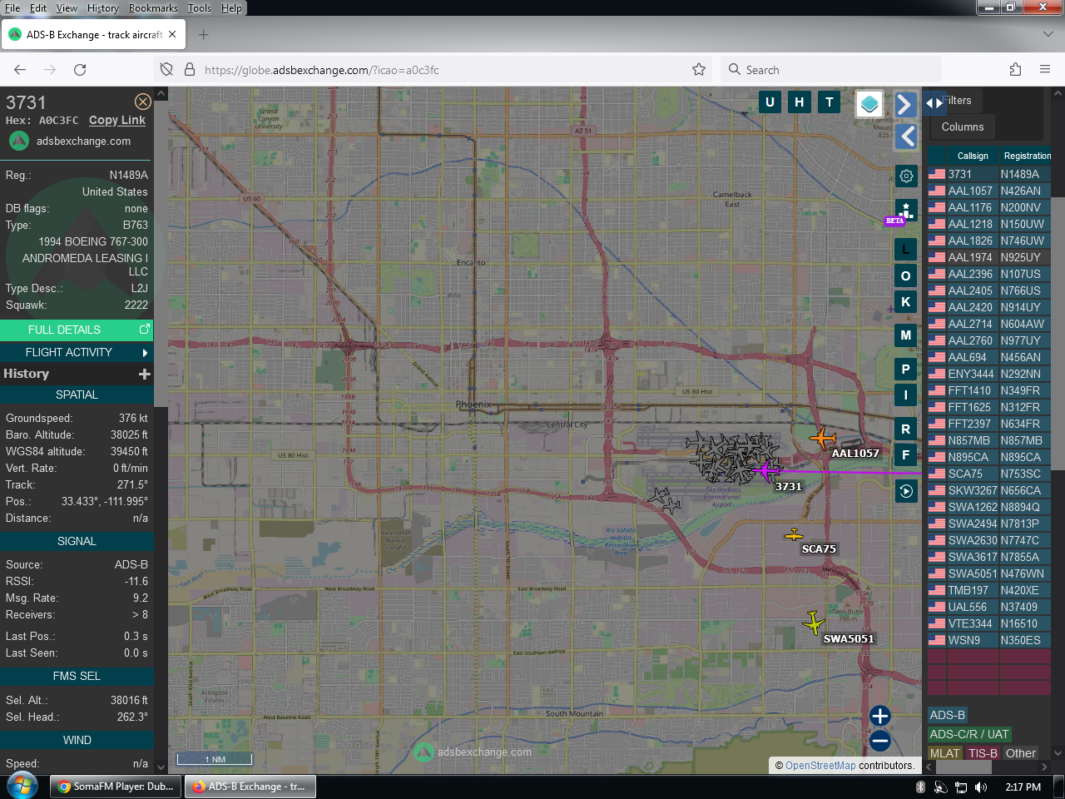Open the map settings gear
This screenshot has width=1065, height=799.
point(906,176)
